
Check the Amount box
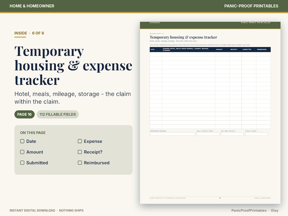pos(22,152)
